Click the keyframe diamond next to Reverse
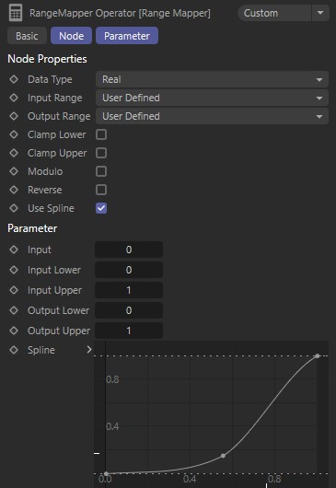Screen dimensions: 336x488 14,190
